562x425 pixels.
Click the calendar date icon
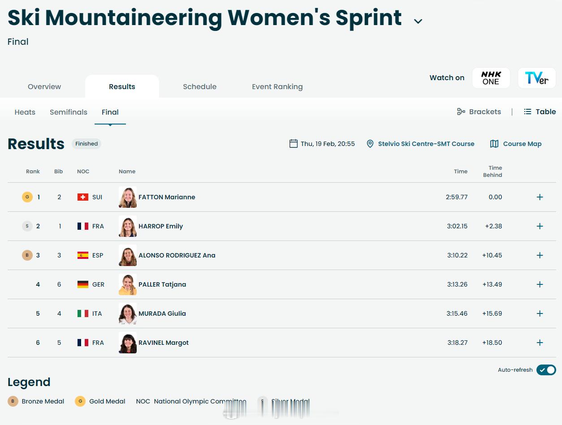click(294, 144)
